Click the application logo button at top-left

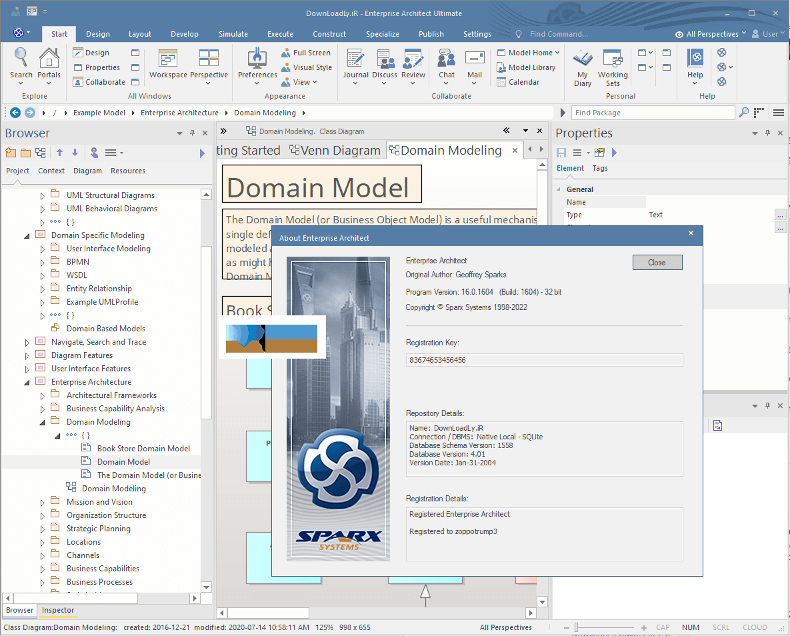click(x=19, y=33)
